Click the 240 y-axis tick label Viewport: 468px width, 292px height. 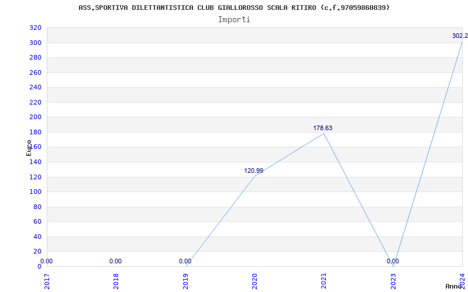35,88
